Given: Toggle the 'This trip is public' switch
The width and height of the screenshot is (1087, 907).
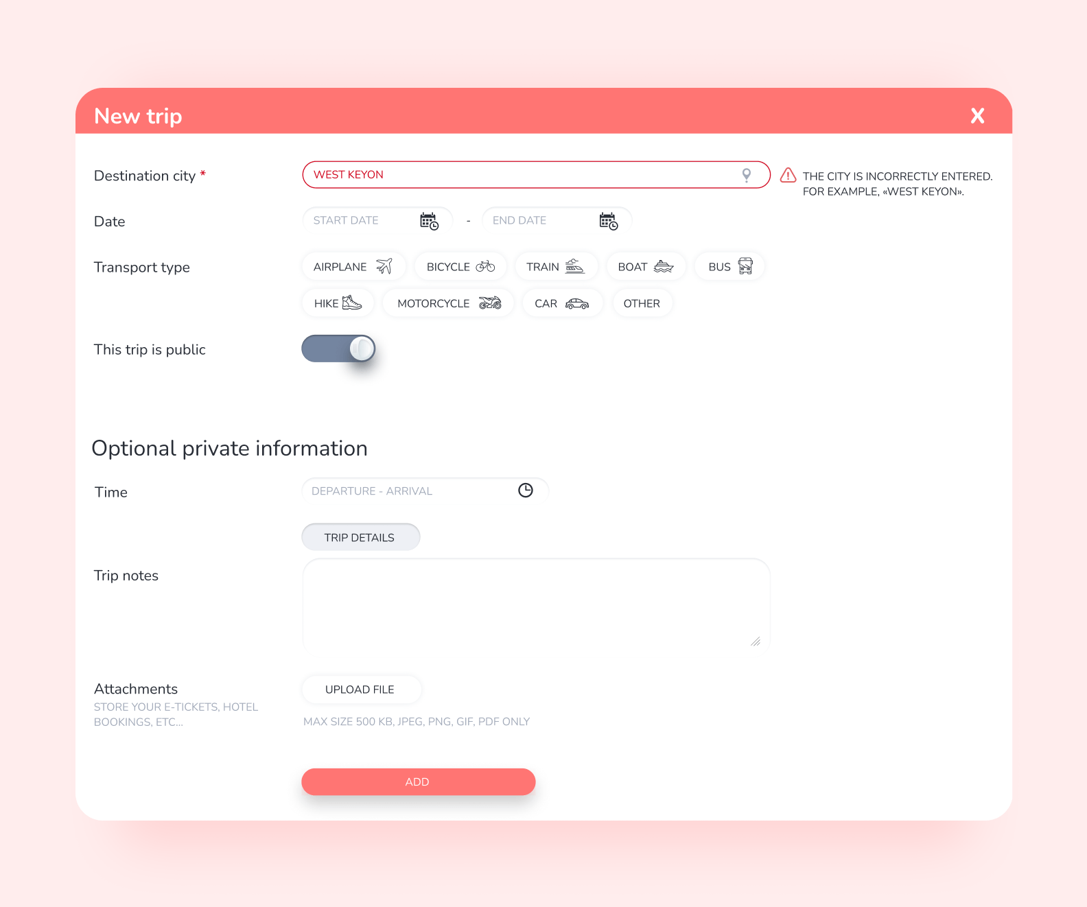Looking at the screenshot, I should pyautogui.click(x=338, y=349).
